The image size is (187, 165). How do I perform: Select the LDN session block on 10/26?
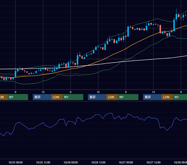coord(112,97)
